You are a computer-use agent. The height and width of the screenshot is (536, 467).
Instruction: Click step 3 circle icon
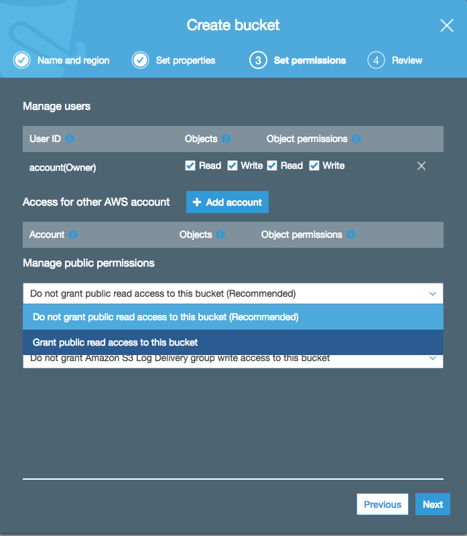tap(258, 60)
